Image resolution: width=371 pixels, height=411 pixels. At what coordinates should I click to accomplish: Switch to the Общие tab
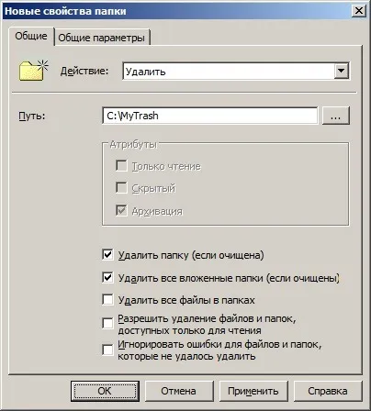pos(31,36)
